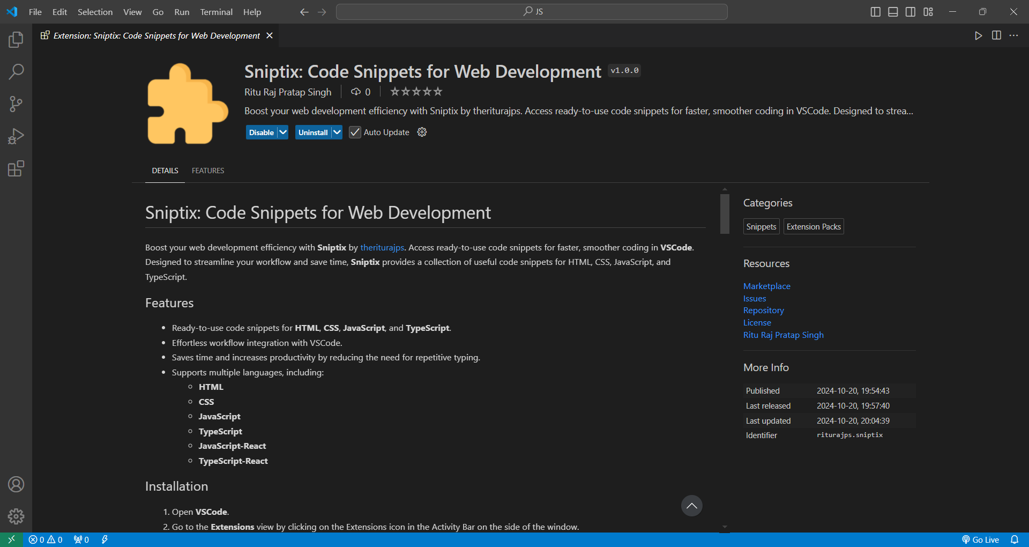The image size is (1029, 547).
Task: Click the lightning bolt status bar icon
Action: pos(105,539)
